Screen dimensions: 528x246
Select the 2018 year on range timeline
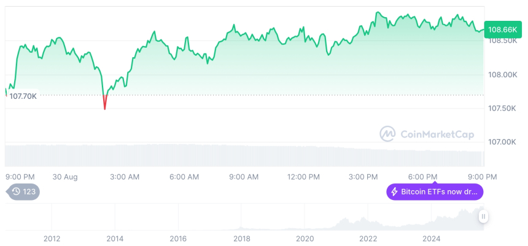[x=241, y=239]
